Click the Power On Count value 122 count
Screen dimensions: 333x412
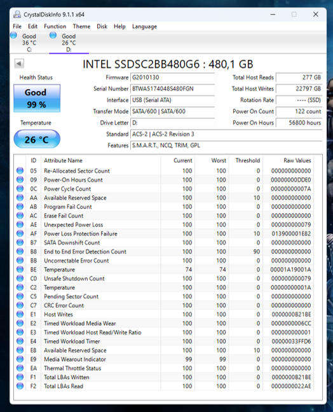pyautogui.click(x=299, y=111)
